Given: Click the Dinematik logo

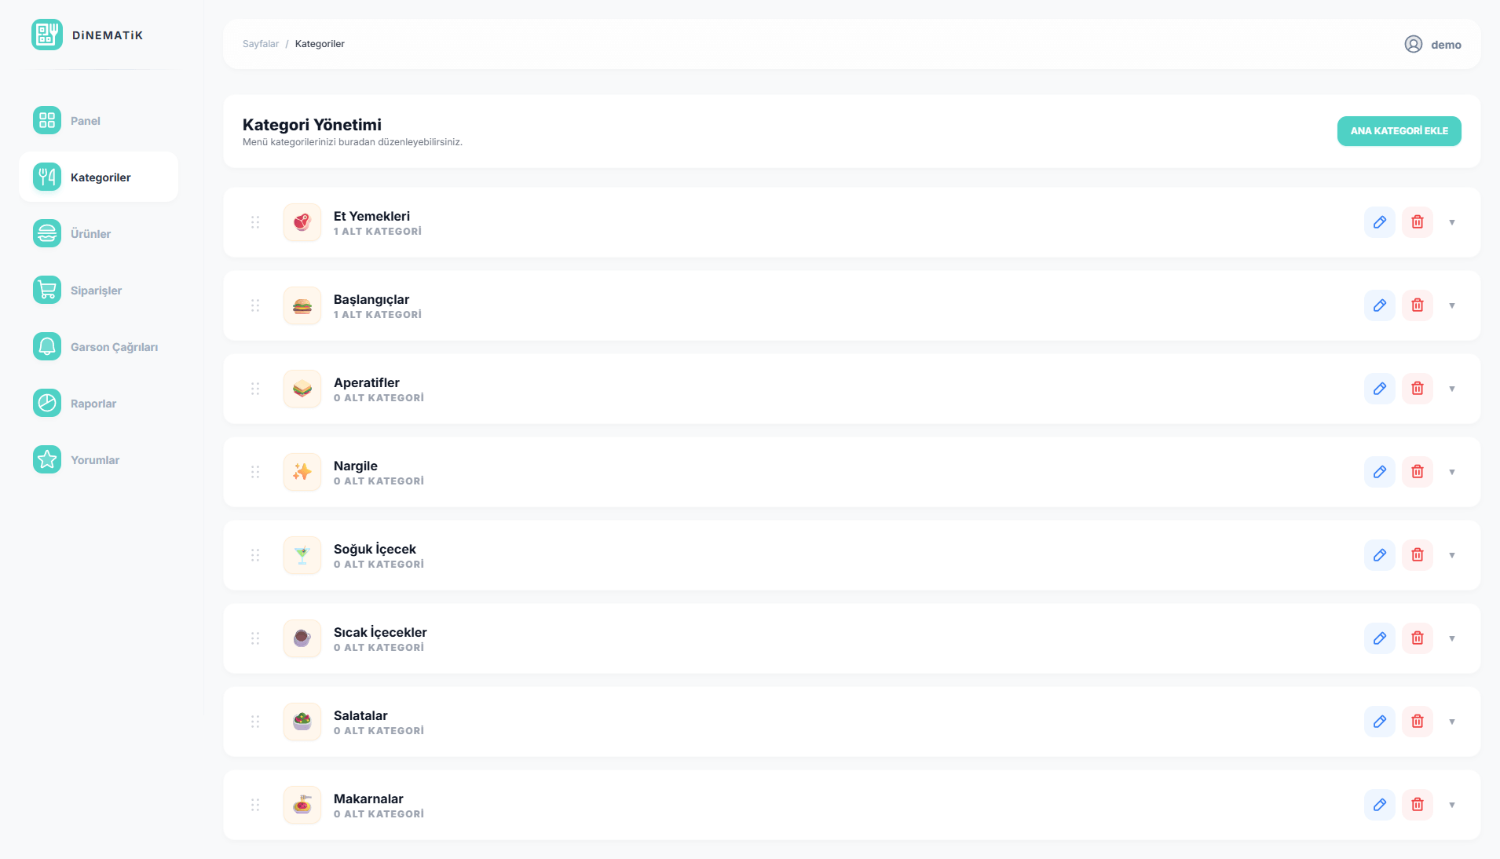Looking at the screenshot, I should tap(47, 35).
